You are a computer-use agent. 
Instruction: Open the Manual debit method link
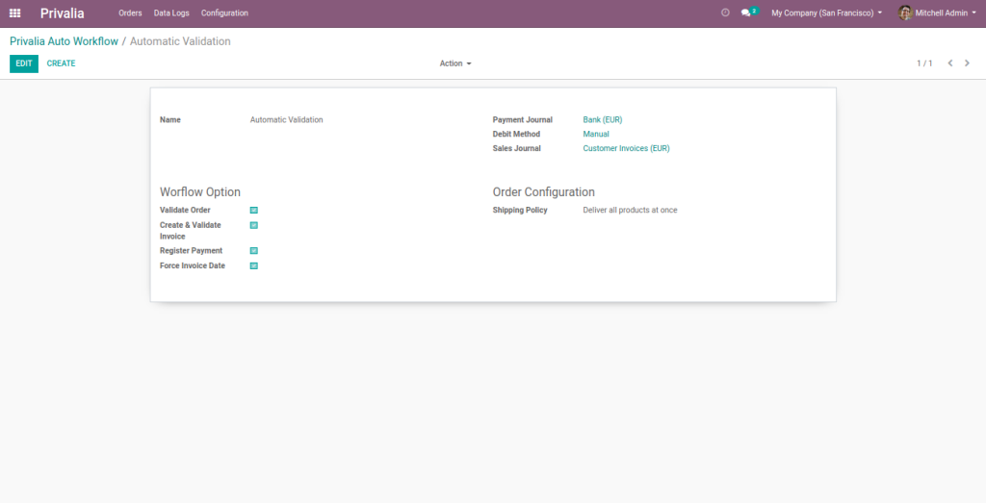pos(596,135)
